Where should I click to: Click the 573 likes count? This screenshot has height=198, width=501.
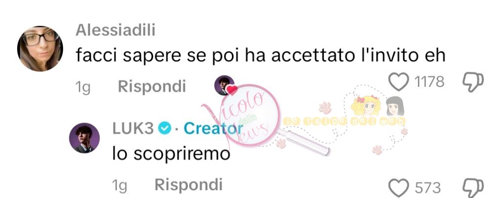click(428, 188)
